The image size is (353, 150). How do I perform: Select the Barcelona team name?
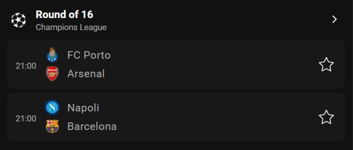[92, 127]
